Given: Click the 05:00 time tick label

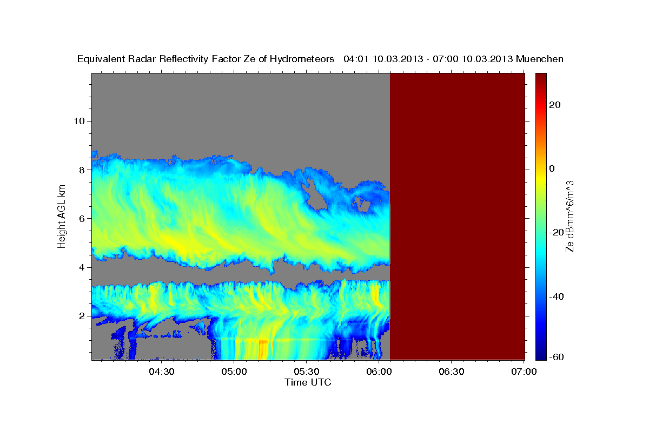Looking at the screenshot, I should pos(234,372).
